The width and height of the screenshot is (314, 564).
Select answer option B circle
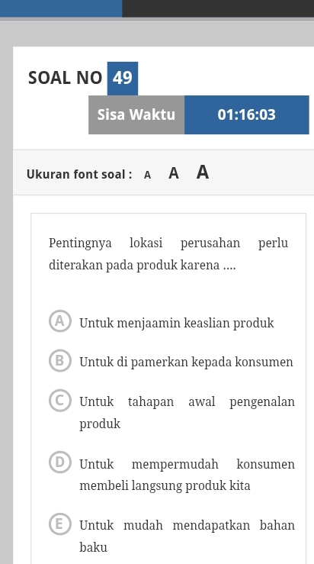click(x=60, y=360)
